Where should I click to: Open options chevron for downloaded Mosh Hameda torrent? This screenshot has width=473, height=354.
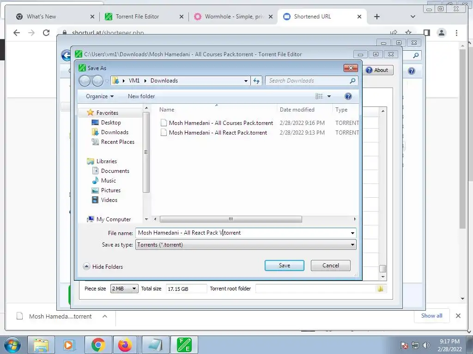point(105,316)
